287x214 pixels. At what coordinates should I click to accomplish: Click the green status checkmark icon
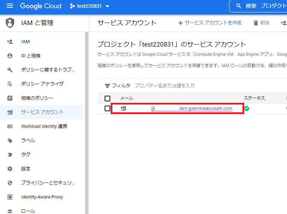[247, 108]
